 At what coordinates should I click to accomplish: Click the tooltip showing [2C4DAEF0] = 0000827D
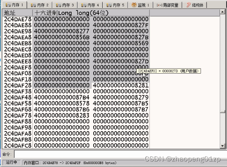[168, 71]
